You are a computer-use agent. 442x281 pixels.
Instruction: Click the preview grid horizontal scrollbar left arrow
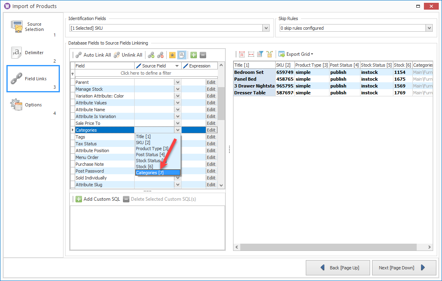tap(237, 247)
